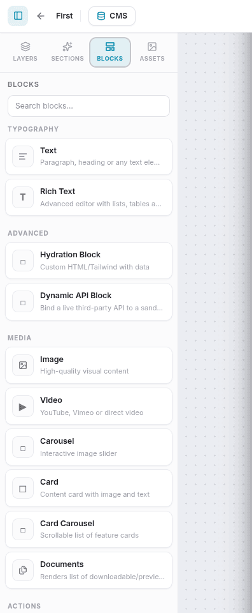Select the Blocks tab

(110, 52)
